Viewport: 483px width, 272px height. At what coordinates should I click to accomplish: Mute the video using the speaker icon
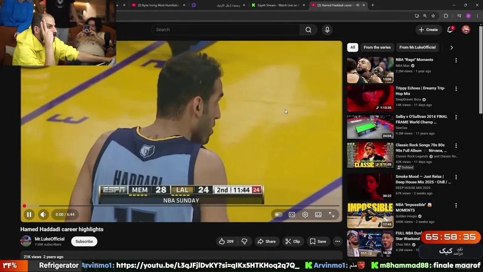[43, 215]
